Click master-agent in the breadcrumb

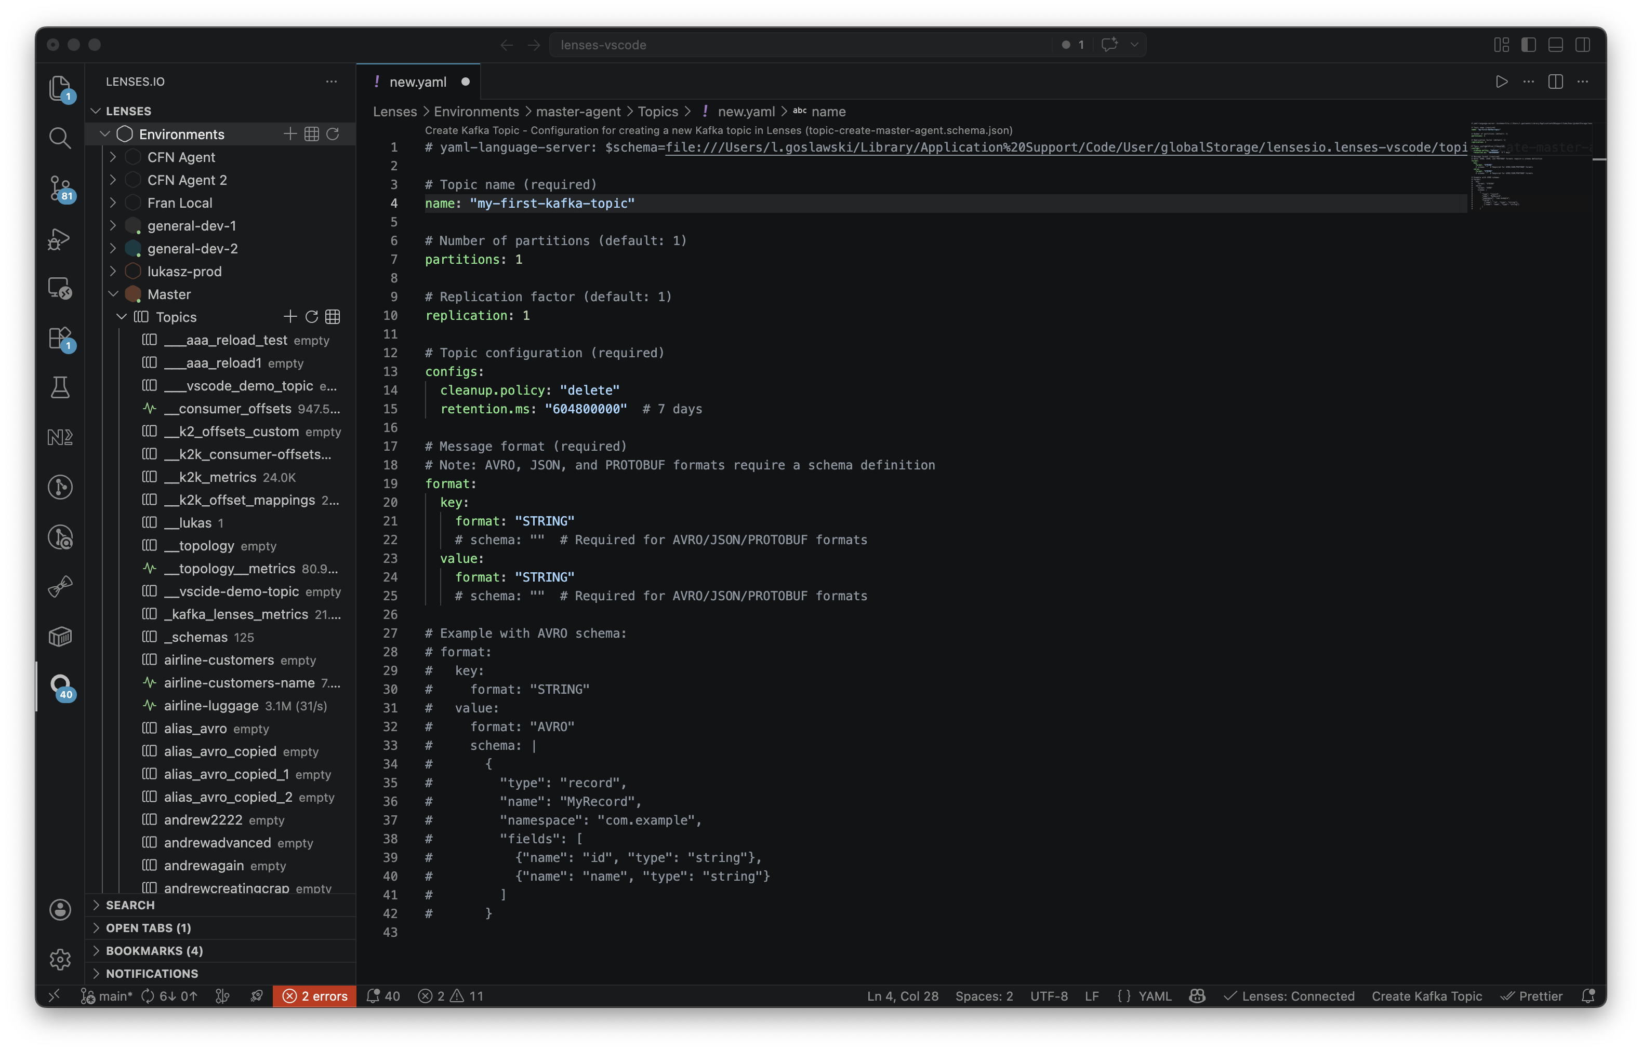[578, 111]
